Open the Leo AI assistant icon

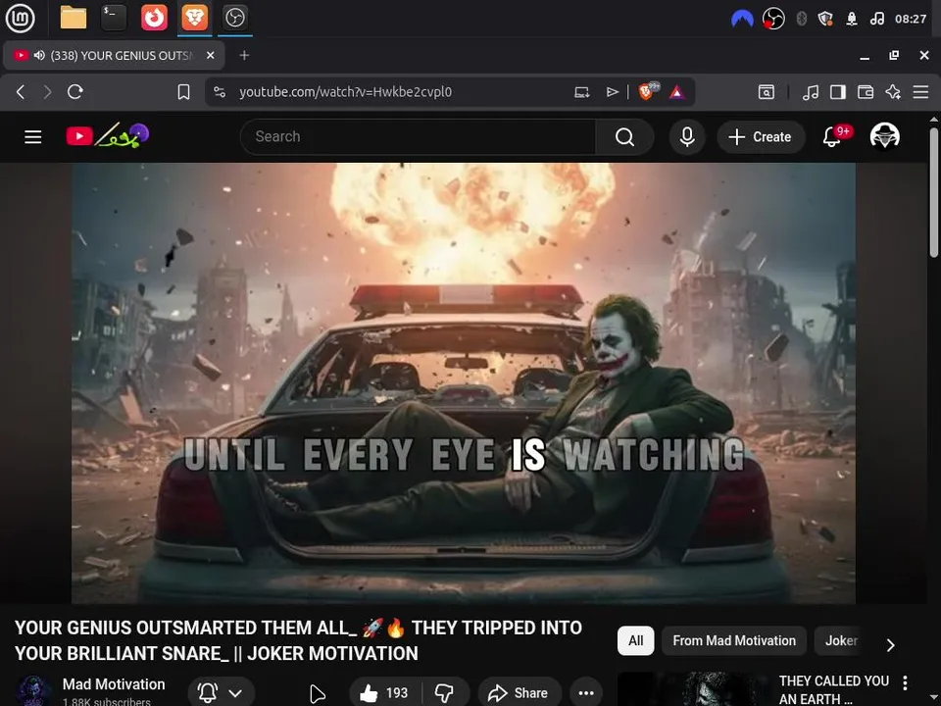click(x=893, y=92)
